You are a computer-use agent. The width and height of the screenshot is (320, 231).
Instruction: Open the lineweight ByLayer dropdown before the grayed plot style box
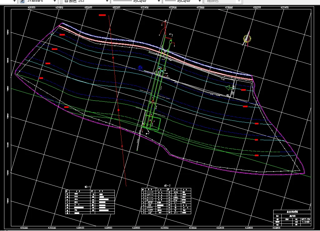[x=200, y=1]
